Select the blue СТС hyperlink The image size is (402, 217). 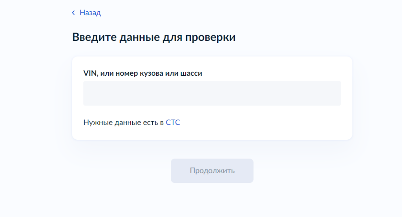click(x=173, y=122)
